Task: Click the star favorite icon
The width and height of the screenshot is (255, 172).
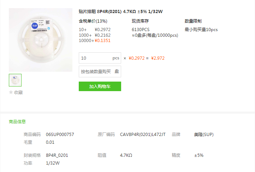Action: pos(11,92)
